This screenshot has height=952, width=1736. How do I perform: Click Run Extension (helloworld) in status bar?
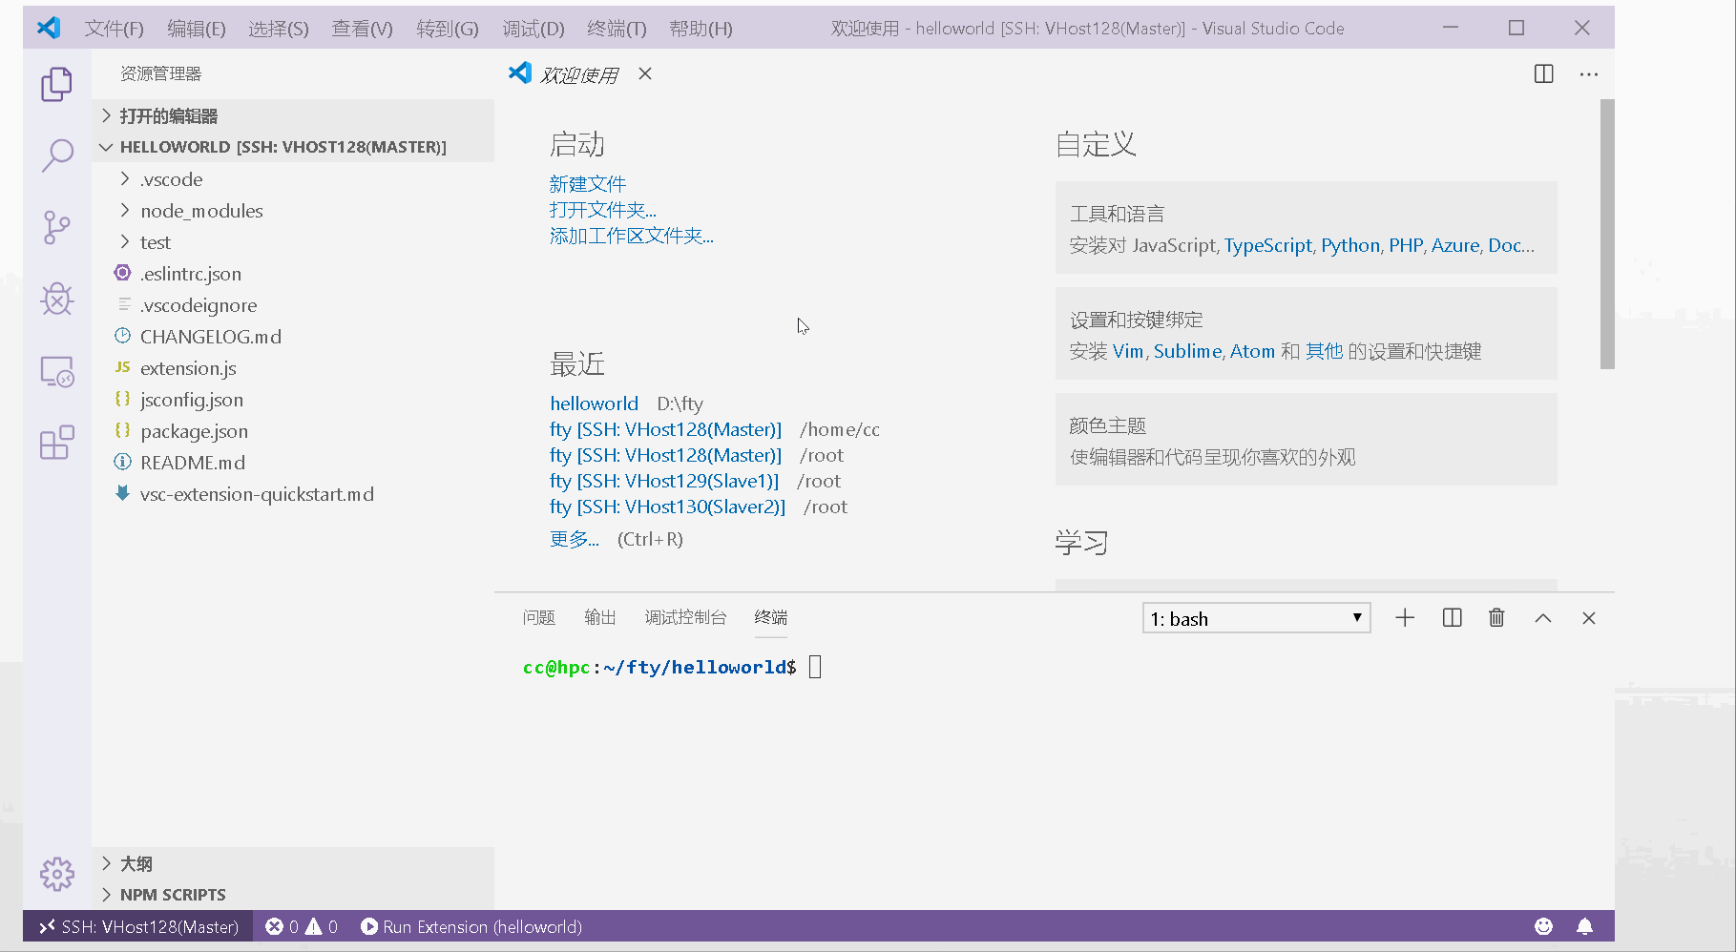471,926
